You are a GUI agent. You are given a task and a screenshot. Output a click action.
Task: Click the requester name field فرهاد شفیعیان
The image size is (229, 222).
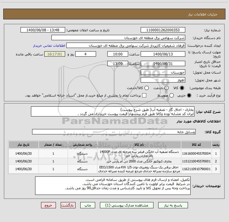point(126,46)
